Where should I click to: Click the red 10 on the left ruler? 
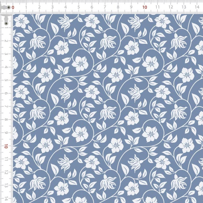click(6, 146)
